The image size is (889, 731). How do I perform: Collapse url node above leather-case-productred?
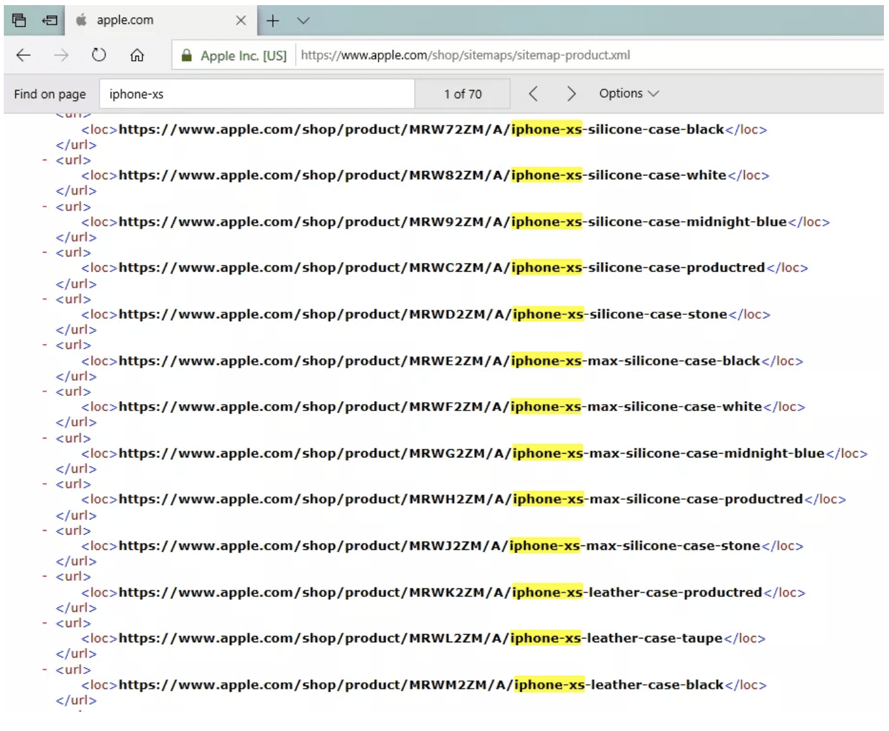click(x=44, y=576)
